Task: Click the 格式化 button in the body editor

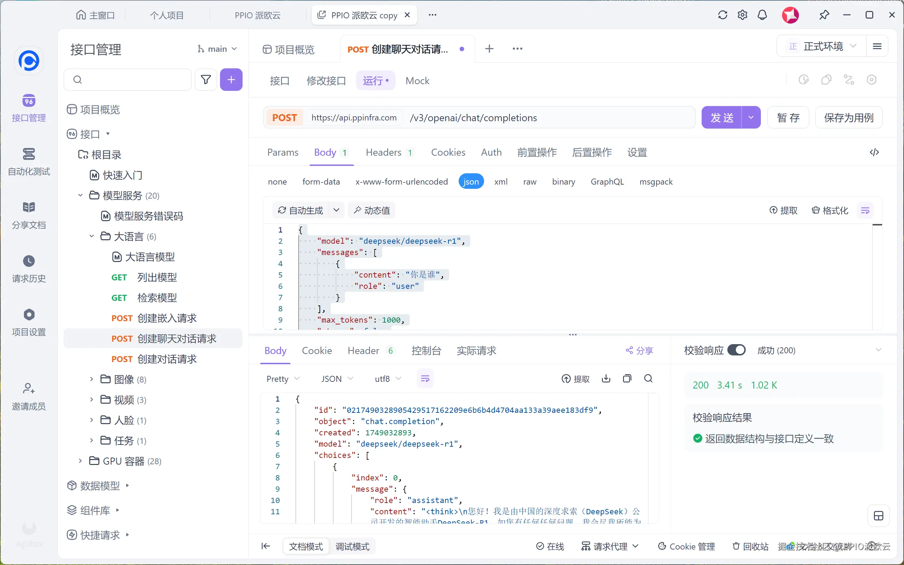Action: 830,210
